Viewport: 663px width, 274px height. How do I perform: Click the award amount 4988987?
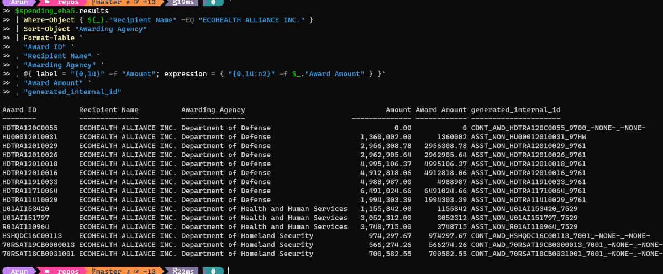451,182
